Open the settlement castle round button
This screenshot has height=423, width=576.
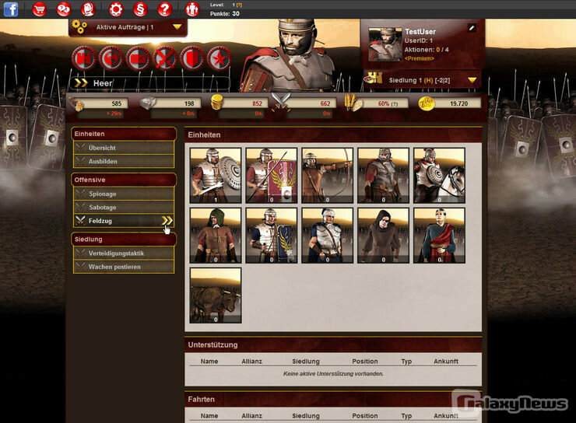tap(84, 58)
